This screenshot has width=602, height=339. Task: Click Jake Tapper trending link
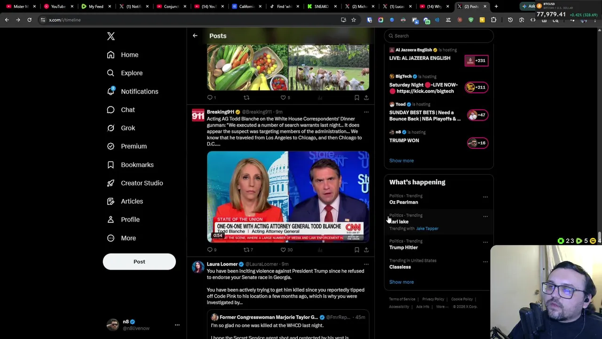(427, 229)
